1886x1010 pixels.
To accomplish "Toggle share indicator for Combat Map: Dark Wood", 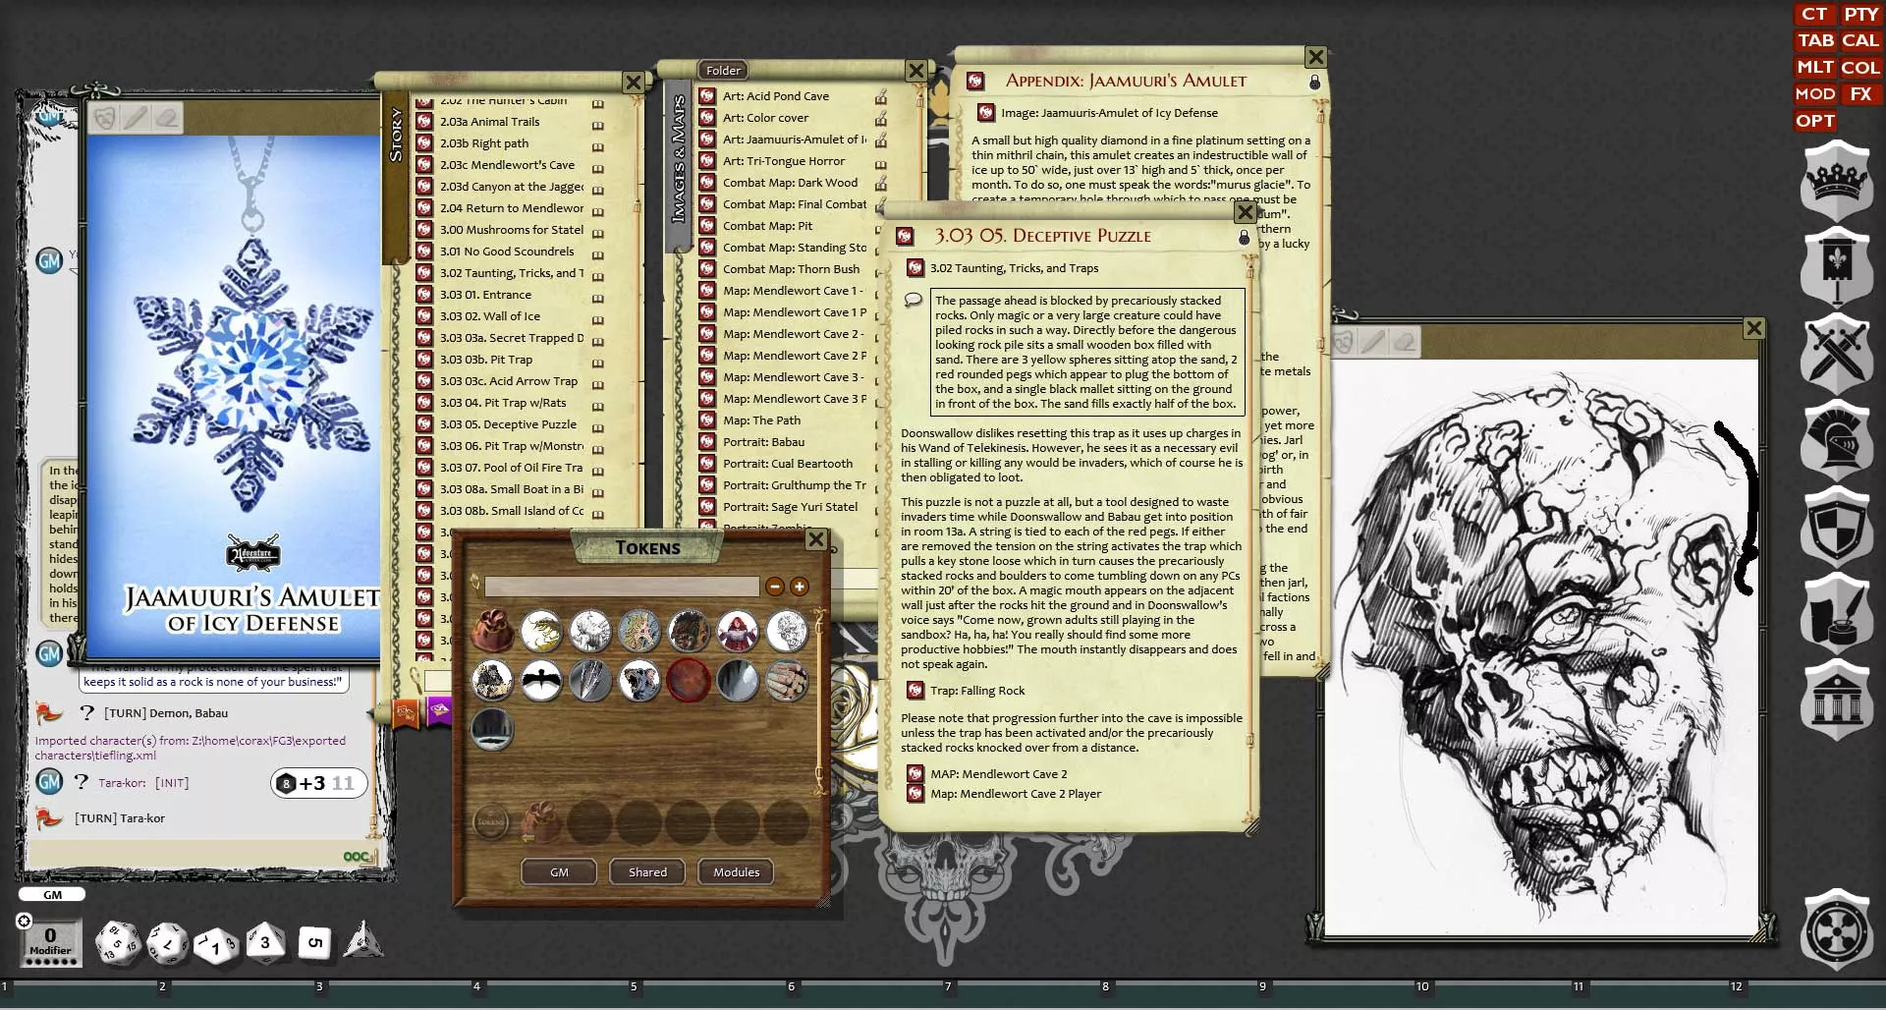I will tap(881, 183).
